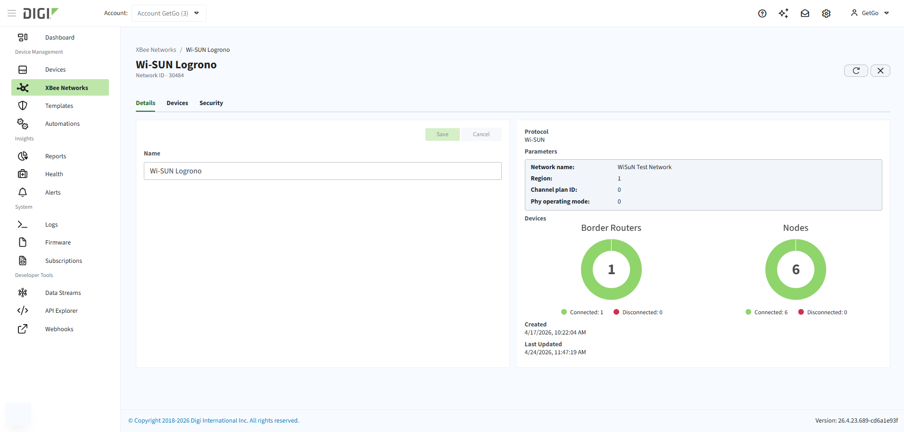Click the Border Routers donut chart
The image size is (904, 432).
(x=611, y=269)
